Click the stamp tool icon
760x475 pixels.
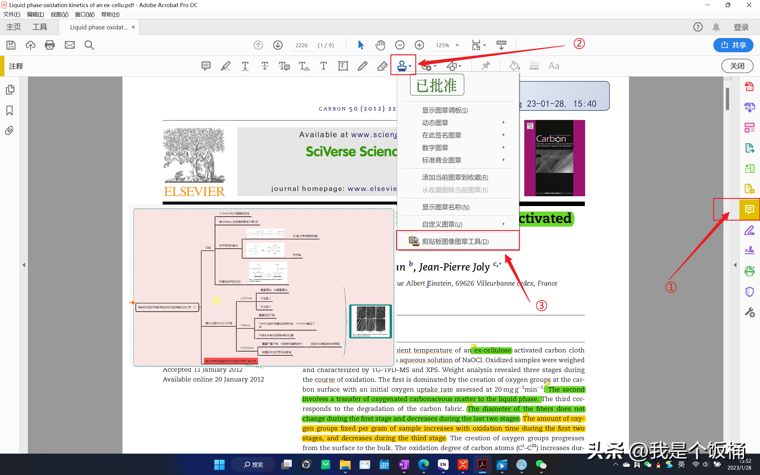pyautogui.click(x=402, y=66)
